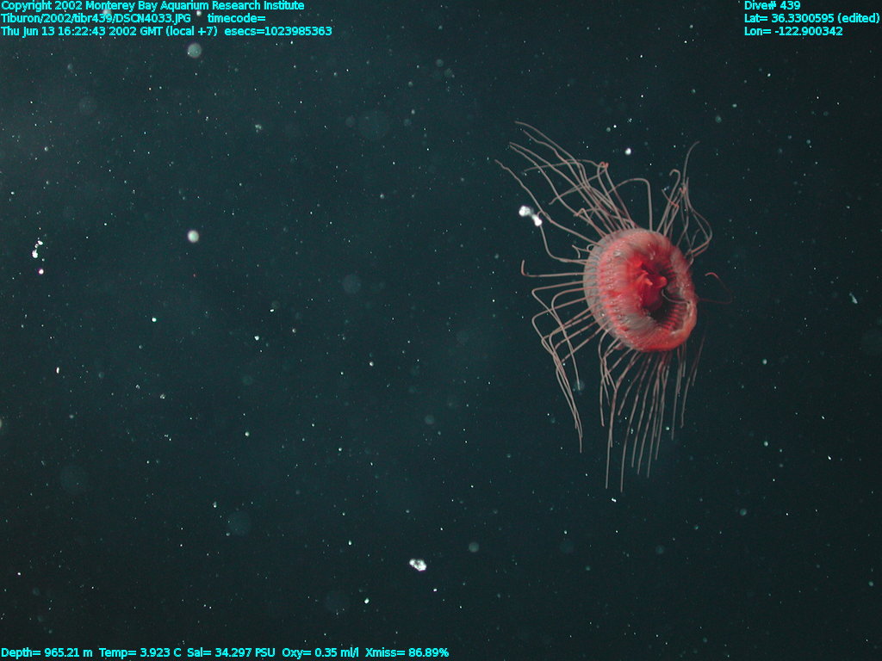Click the Thu Jun 13 2002 GMT timestamp
The width and height of the screenshot is (882, 661).
point(109,31)
